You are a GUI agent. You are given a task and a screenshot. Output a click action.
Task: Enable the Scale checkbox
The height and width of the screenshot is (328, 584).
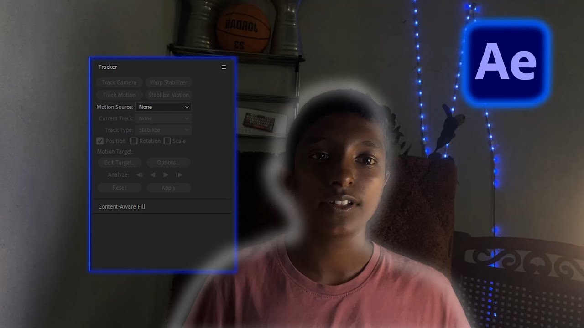(x=167, y=141)
